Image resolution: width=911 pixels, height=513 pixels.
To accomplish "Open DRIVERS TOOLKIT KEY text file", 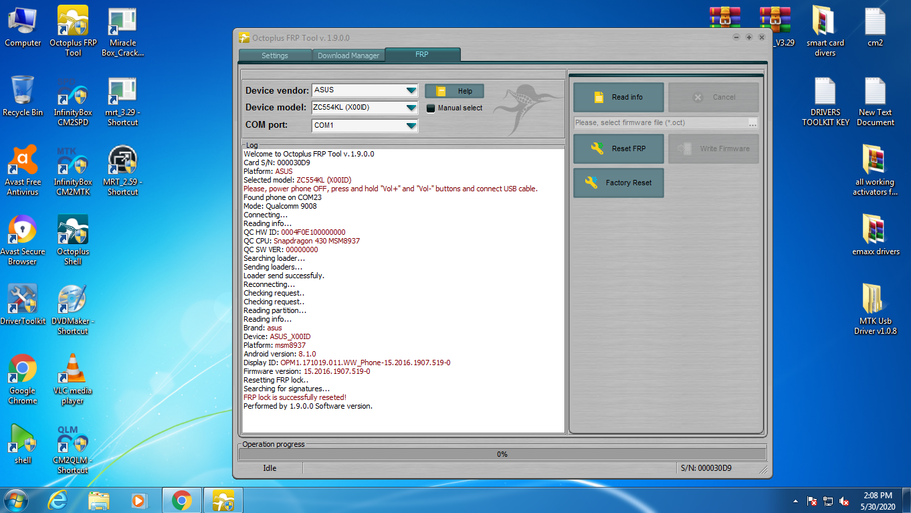I will 825,100.
